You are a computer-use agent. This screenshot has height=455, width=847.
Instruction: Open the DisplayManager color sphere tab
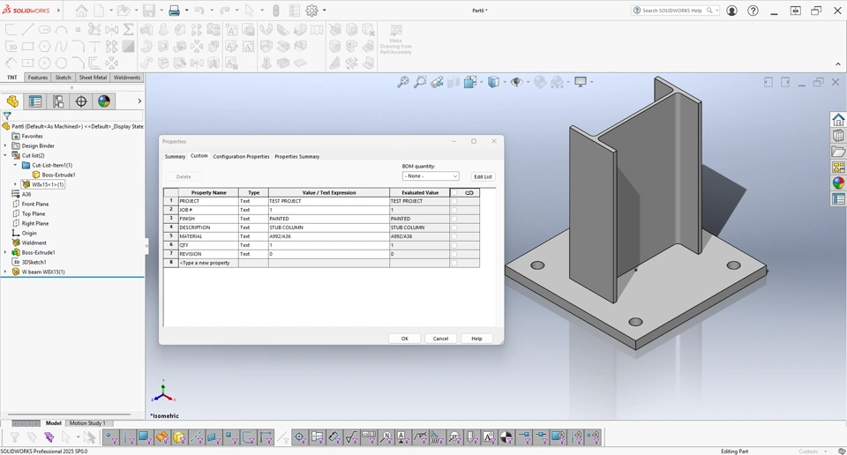tap(104, 101)
